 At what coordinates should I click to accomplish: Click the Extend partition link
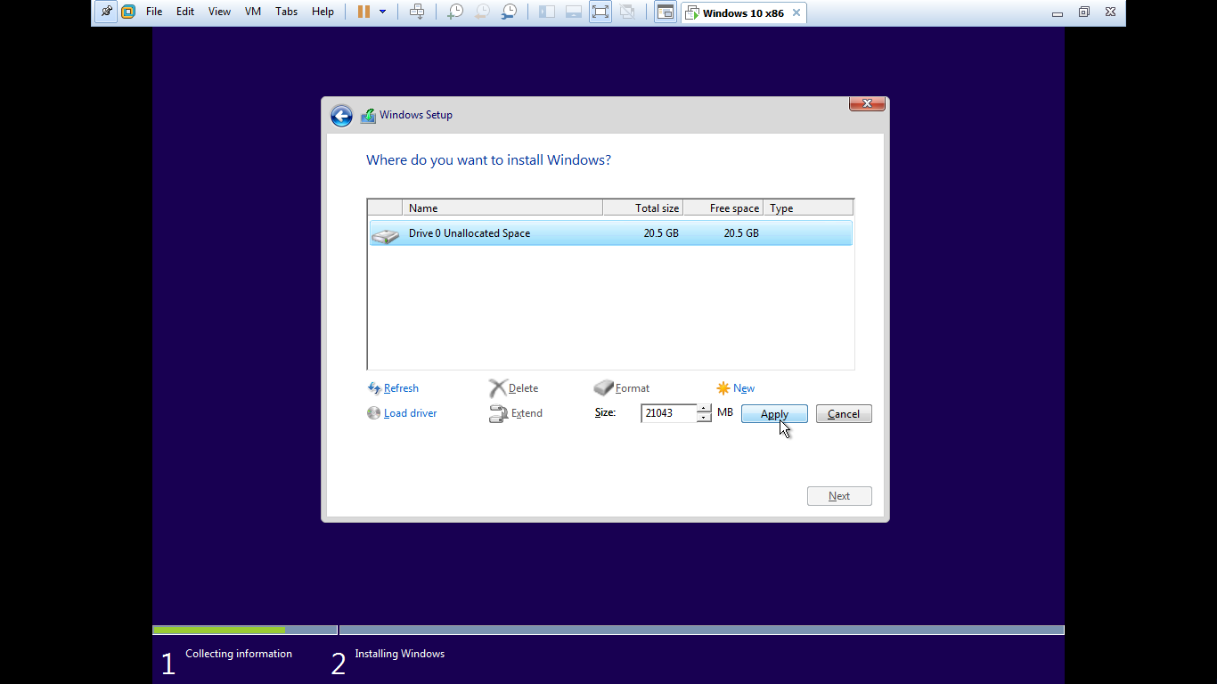(x=527, y=413)
